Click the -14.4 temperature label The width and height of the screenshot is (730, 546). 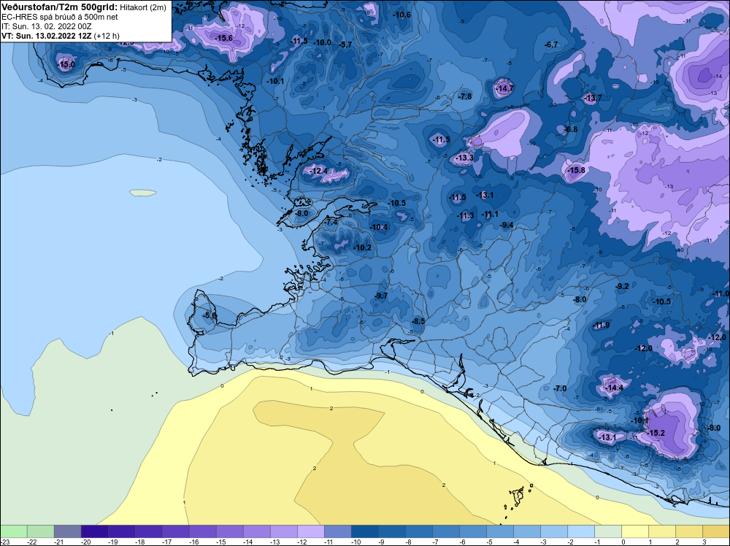[614, 388]
